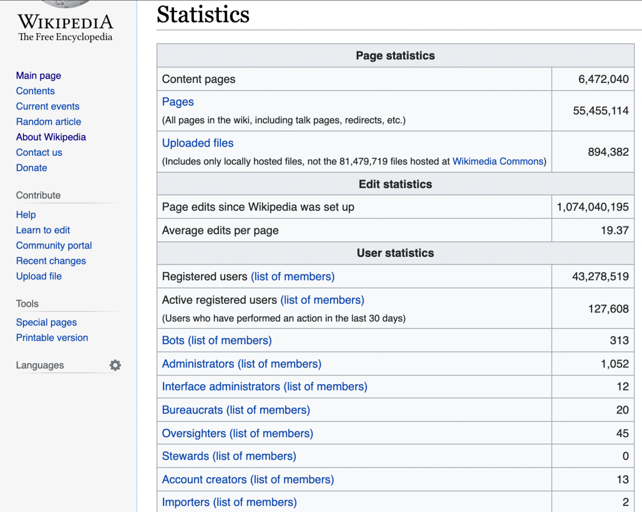Image resolution: width=642 pixels, height=512 pixels.
Task: Open Account creators list of members
Action: tap(292, 479)
